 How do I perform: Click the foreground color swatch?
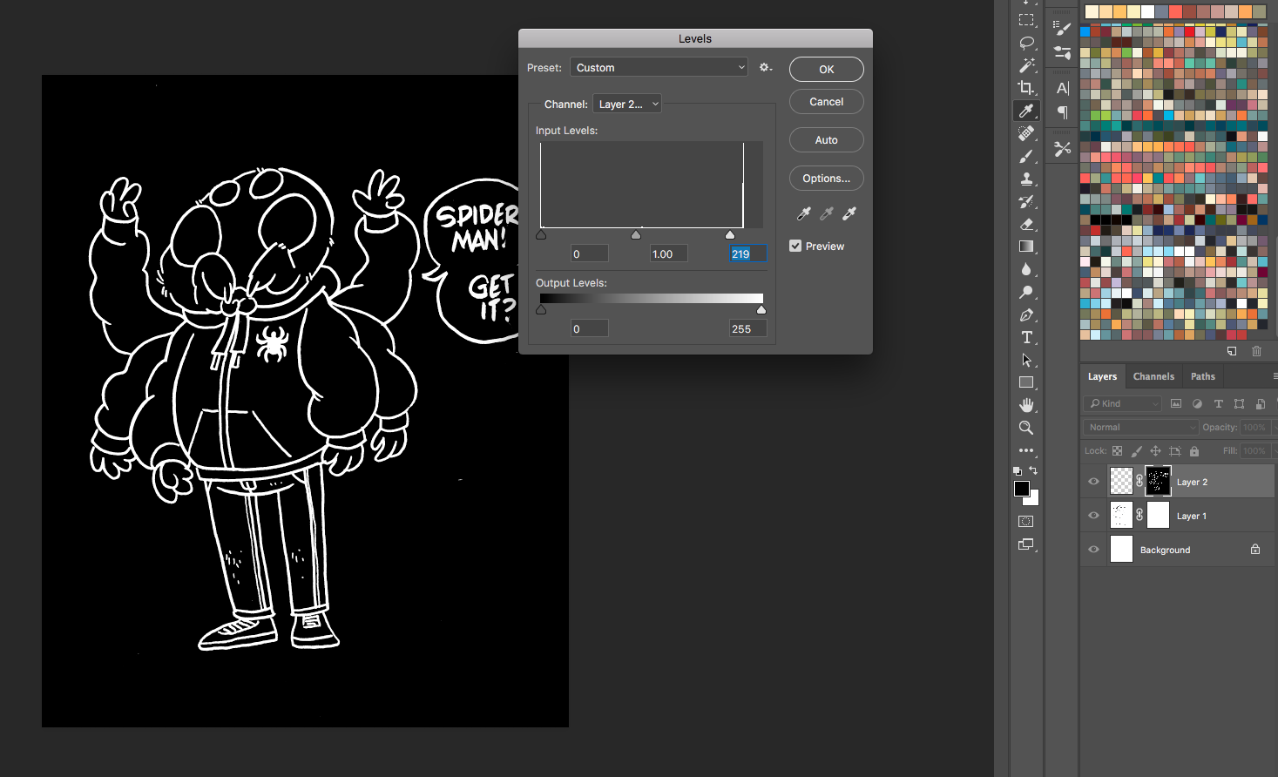point(1022,489)
